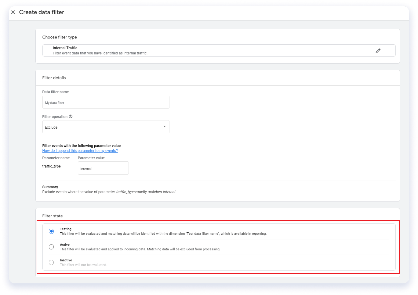Click 'This filter will not be evaluated.' text

83,265
